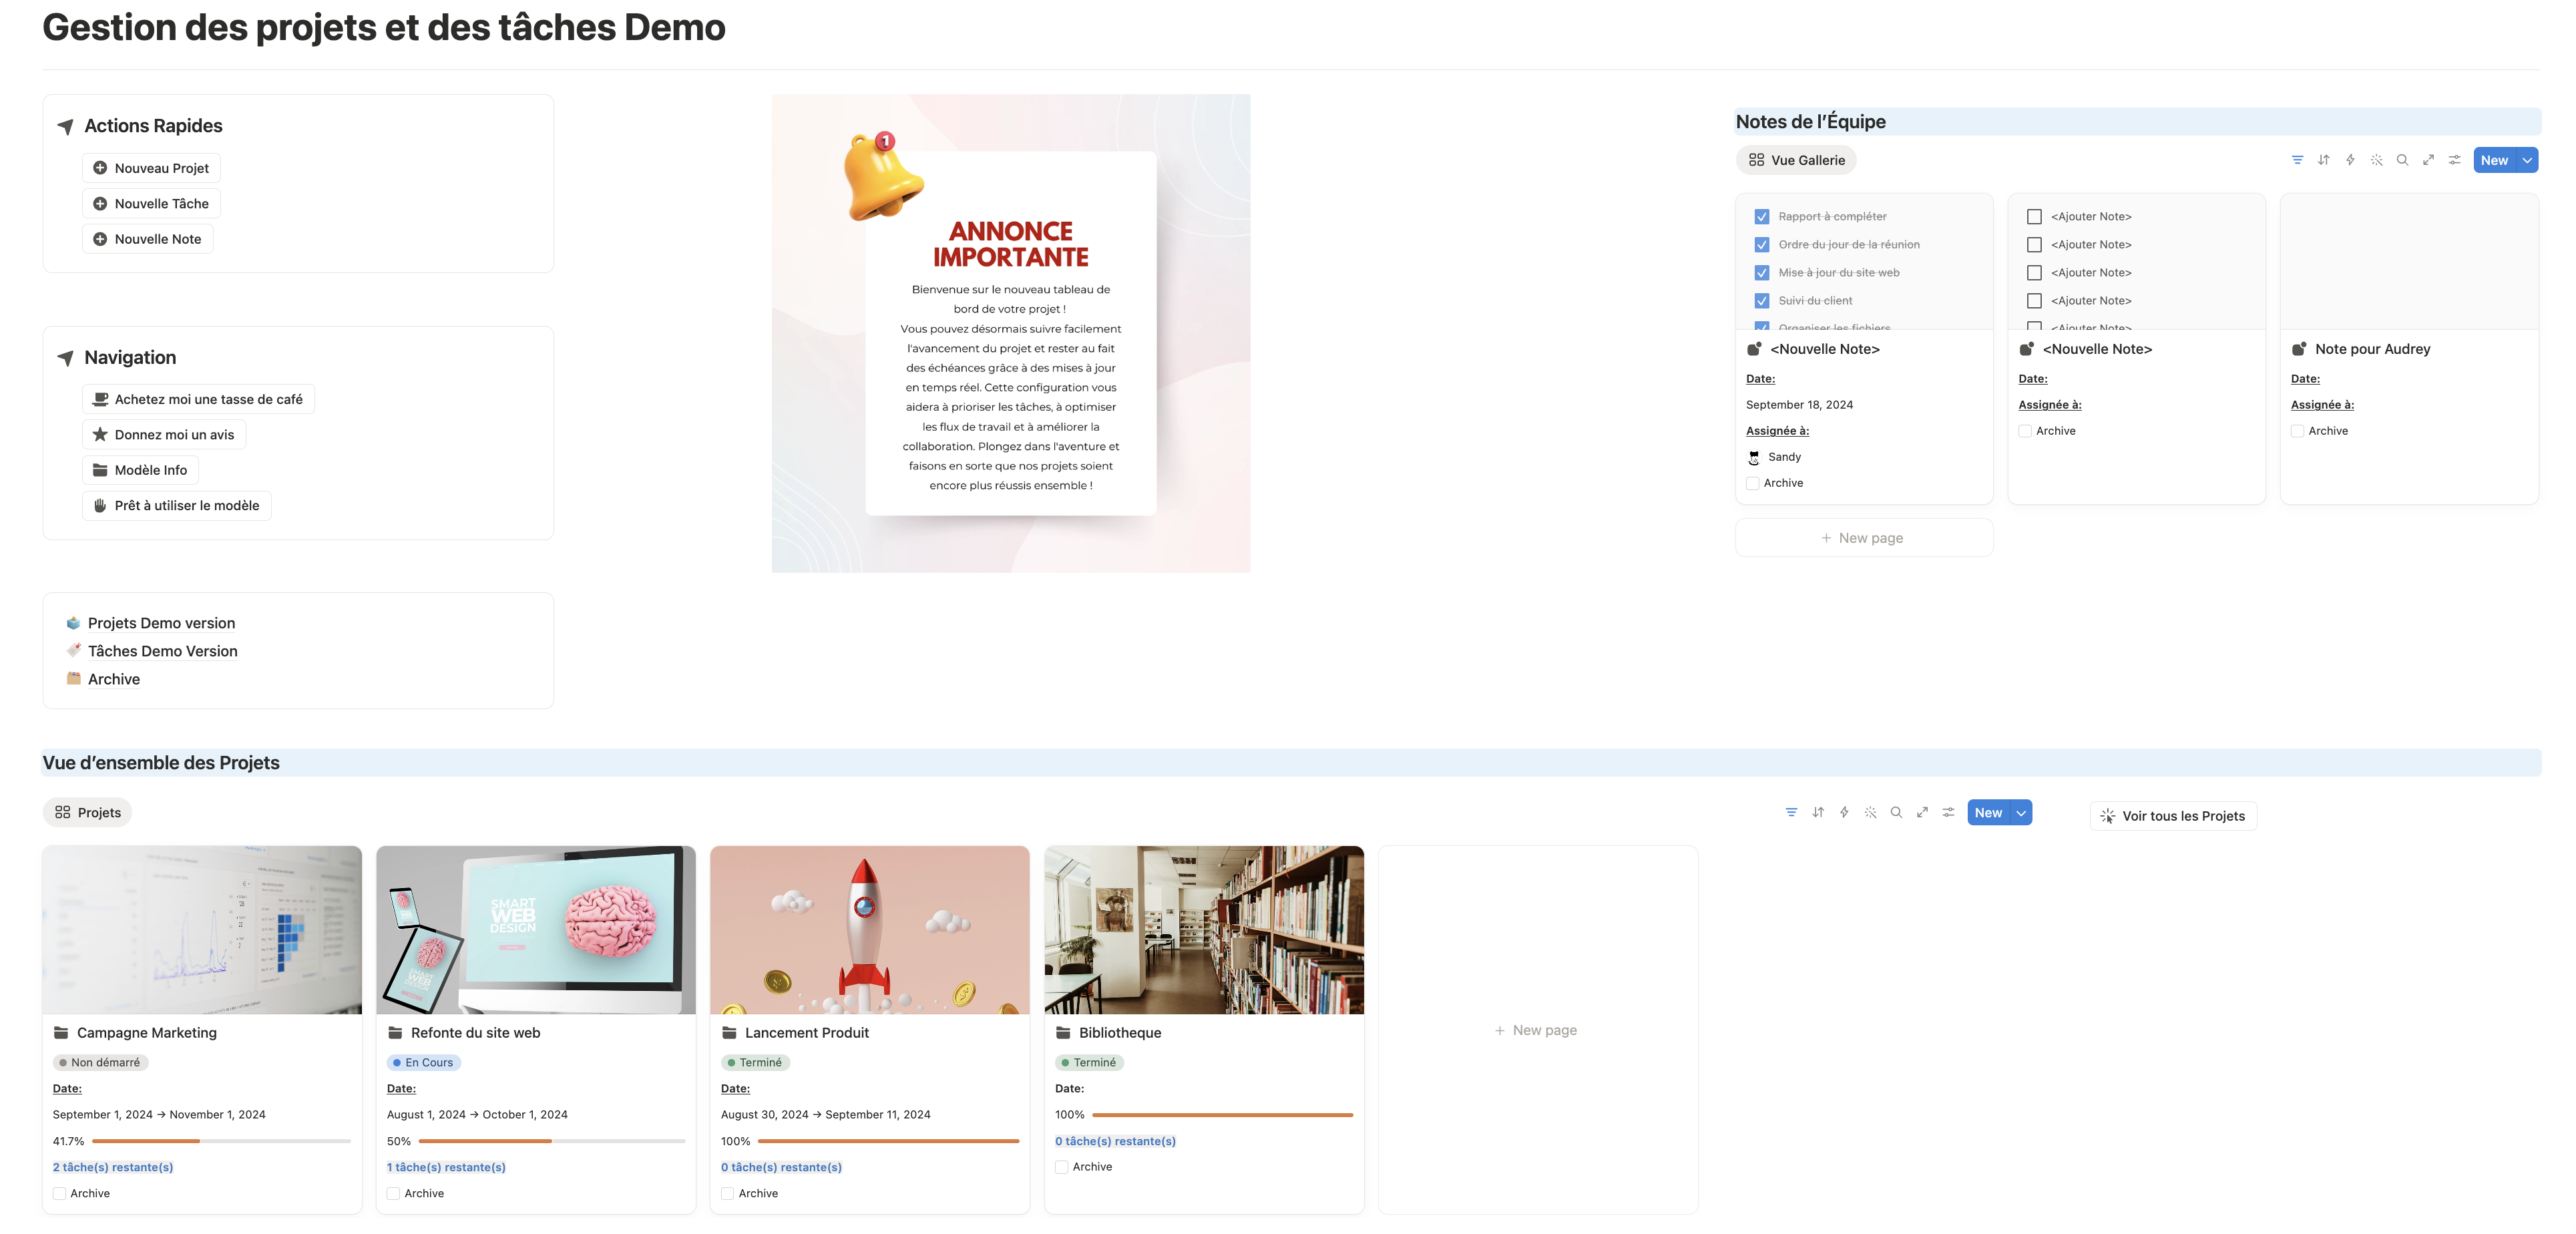Click expand full-page icon in Projets toolbar
The height and width of the screenshot is (1234, 2576).
coord(1922,812)
